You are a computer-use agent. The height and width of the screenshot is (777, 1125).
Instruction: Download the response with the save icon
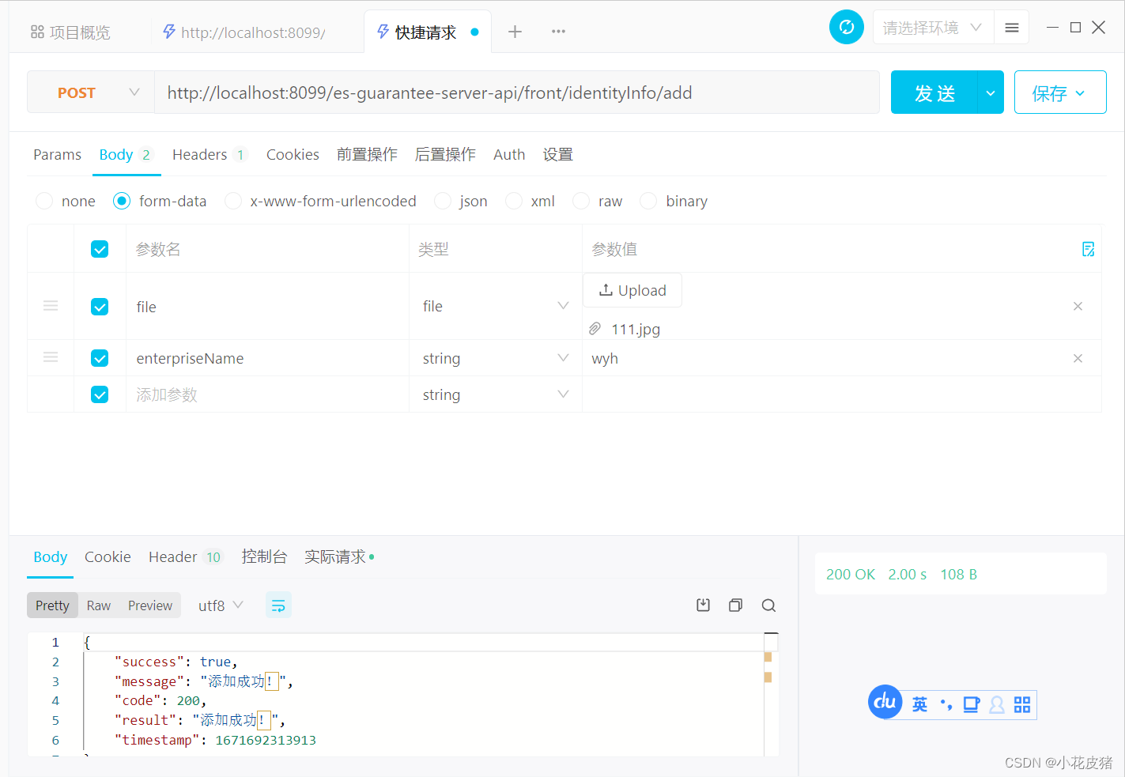click(703, 605)
